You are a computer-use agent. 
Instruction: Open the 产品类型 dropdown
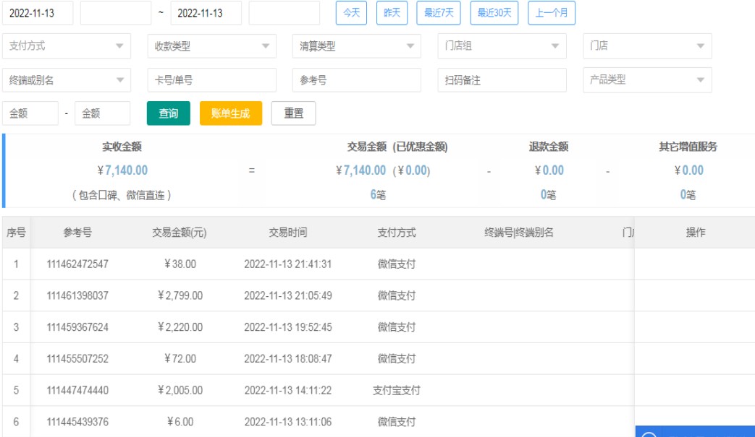pos(646,80)
